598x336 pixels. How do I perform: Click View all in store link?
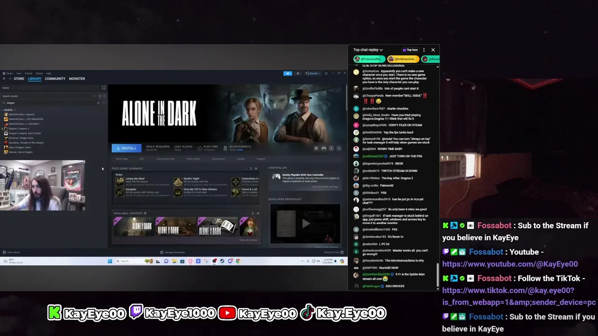pyautogui.click(x=248, y=240)
